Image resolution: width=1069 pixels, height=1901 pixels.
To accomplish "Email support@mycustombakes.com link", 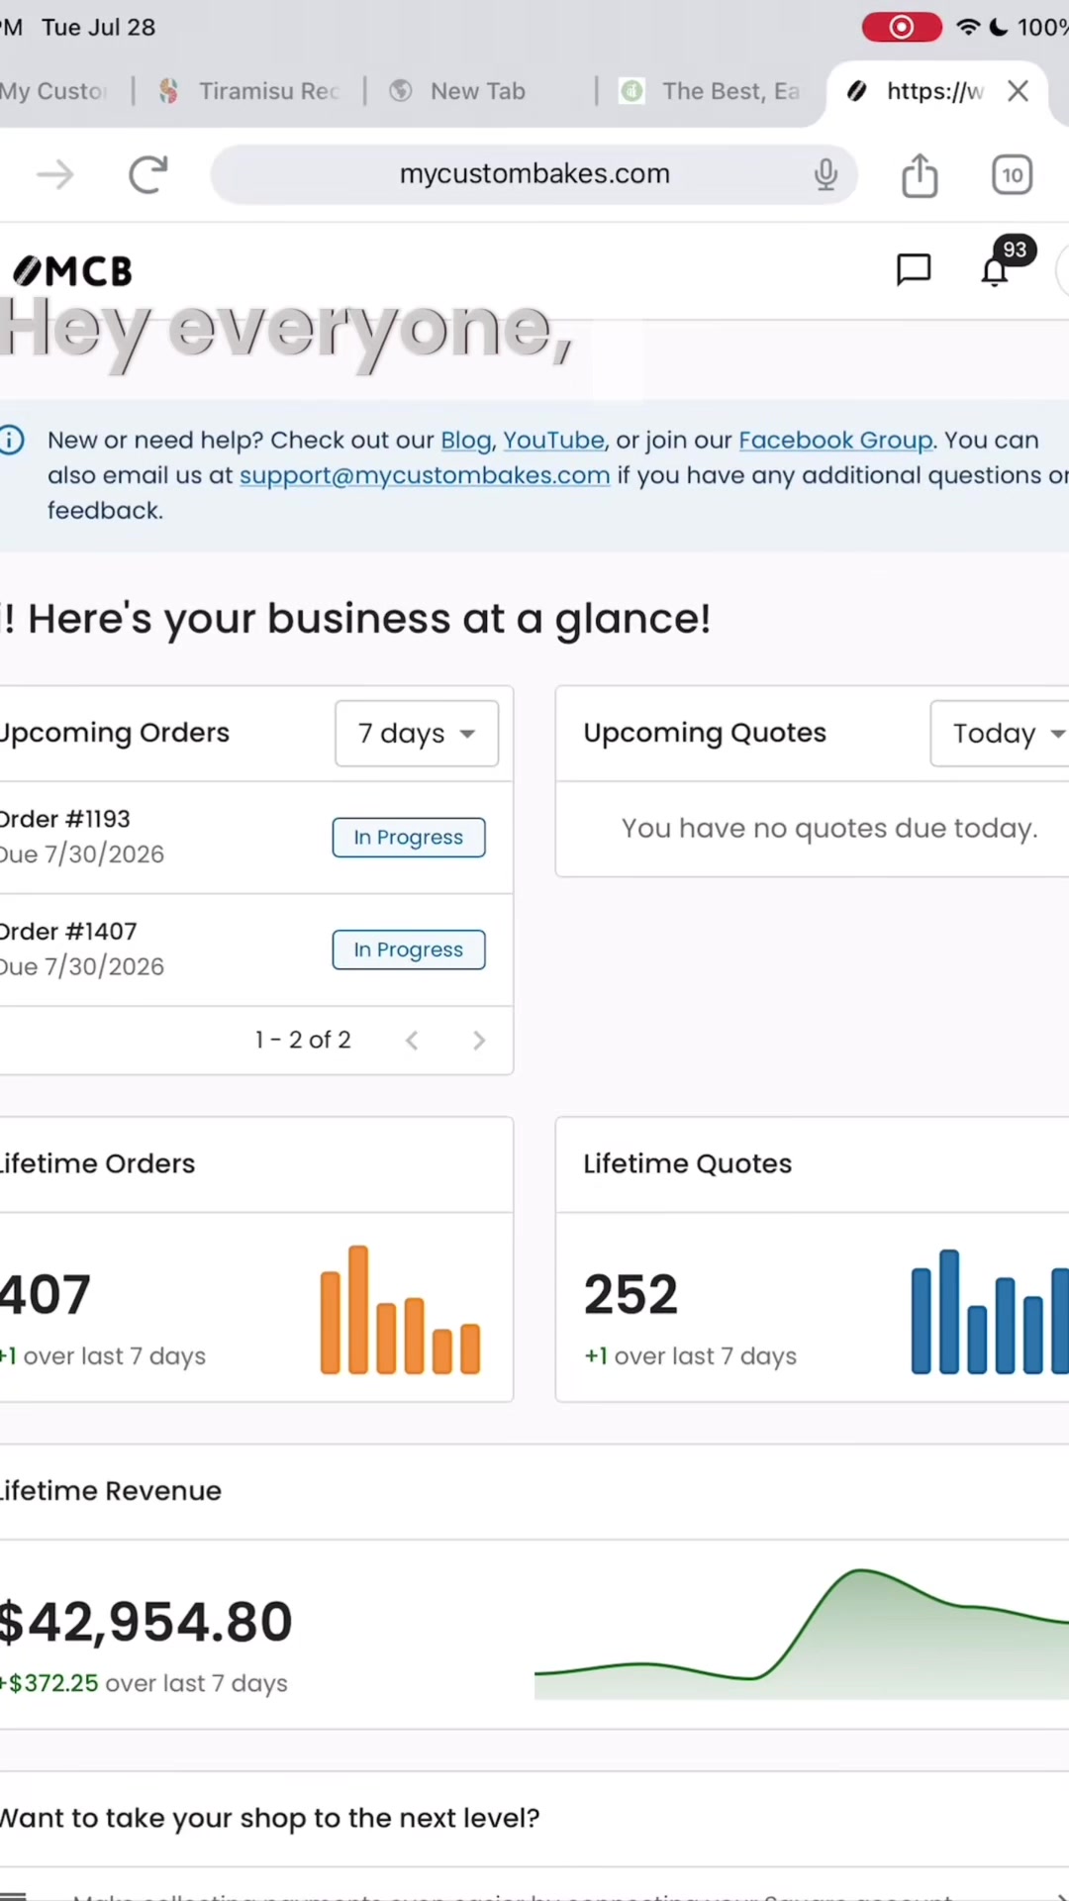I will 425,476.
